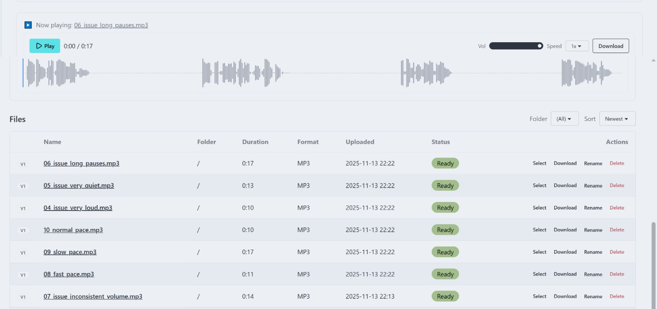Click the Ready badge on 10_normal_pace.mp3 row
Viewport: 657px width, 309px height.
(445, 229)
